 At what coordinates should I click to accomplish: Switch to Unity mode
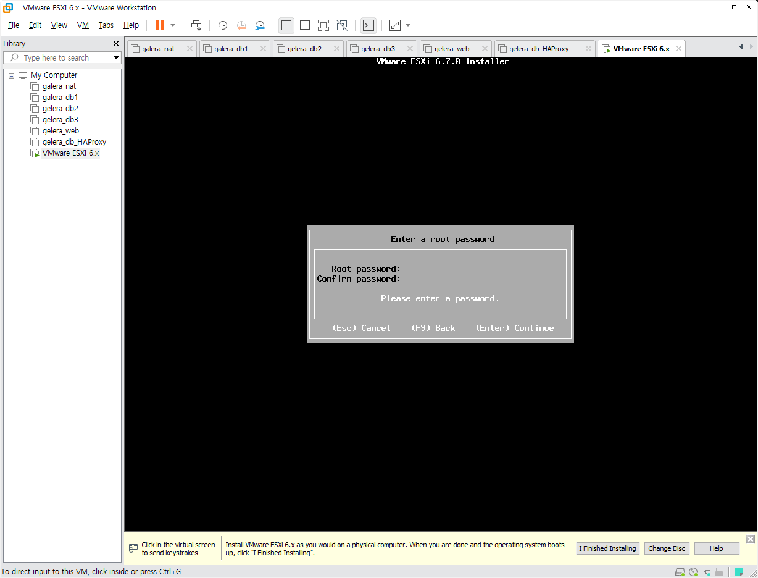[342, 25]
